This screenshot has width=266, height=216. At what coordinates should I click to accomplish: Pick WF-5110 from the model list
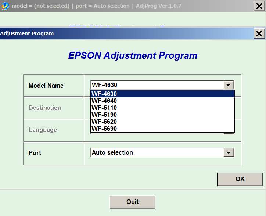click(x=162, y=108)
